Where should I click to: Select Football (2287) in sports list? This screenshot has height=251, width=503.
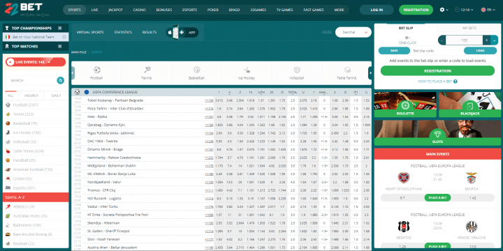pos(36,105)
